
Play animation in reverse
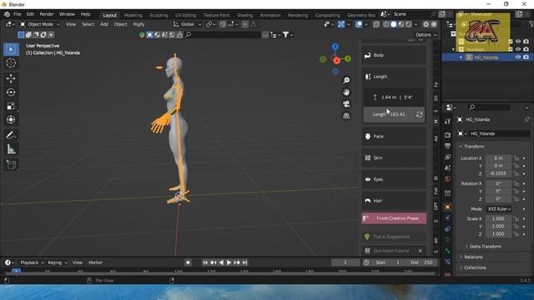[x=221, y=262]
